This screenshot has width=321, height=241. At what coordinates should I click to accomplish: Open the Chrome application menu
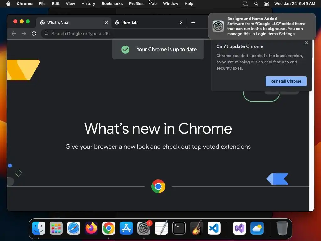pyautogui.click(x=24, y=3)
